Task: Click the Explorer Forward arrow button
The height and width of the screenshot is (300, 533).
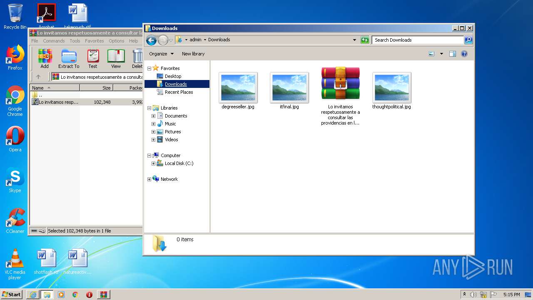Action: [x=163, y=40]
